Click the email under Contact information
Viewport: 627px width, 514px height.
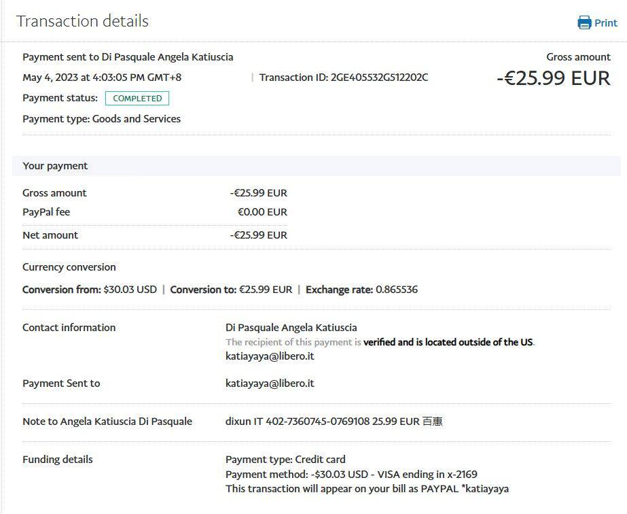click(x=270, y=356)
